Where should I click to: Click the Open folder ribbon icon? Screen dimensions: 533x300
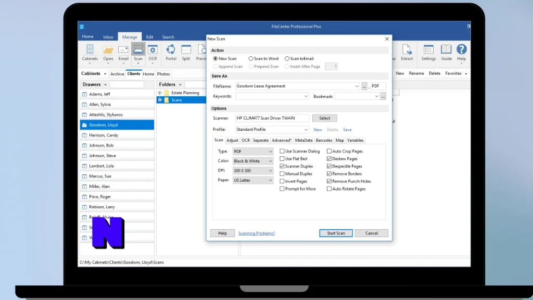click(x=108, y=49)
